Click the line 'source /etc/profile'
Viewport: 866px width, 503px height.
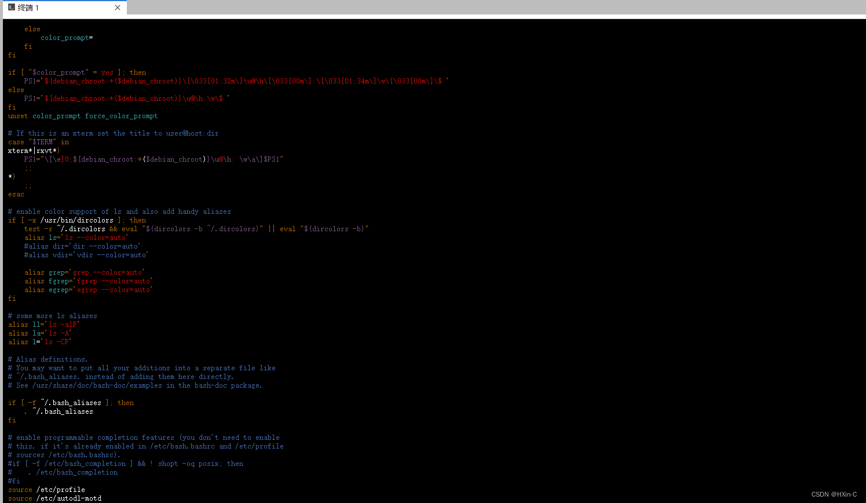46,490
